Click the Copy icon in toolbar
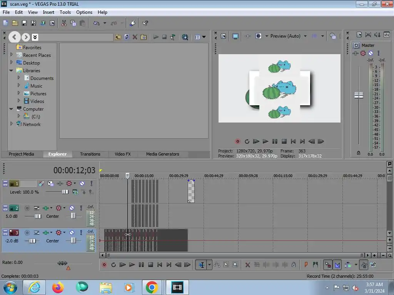 coord(73,23)
